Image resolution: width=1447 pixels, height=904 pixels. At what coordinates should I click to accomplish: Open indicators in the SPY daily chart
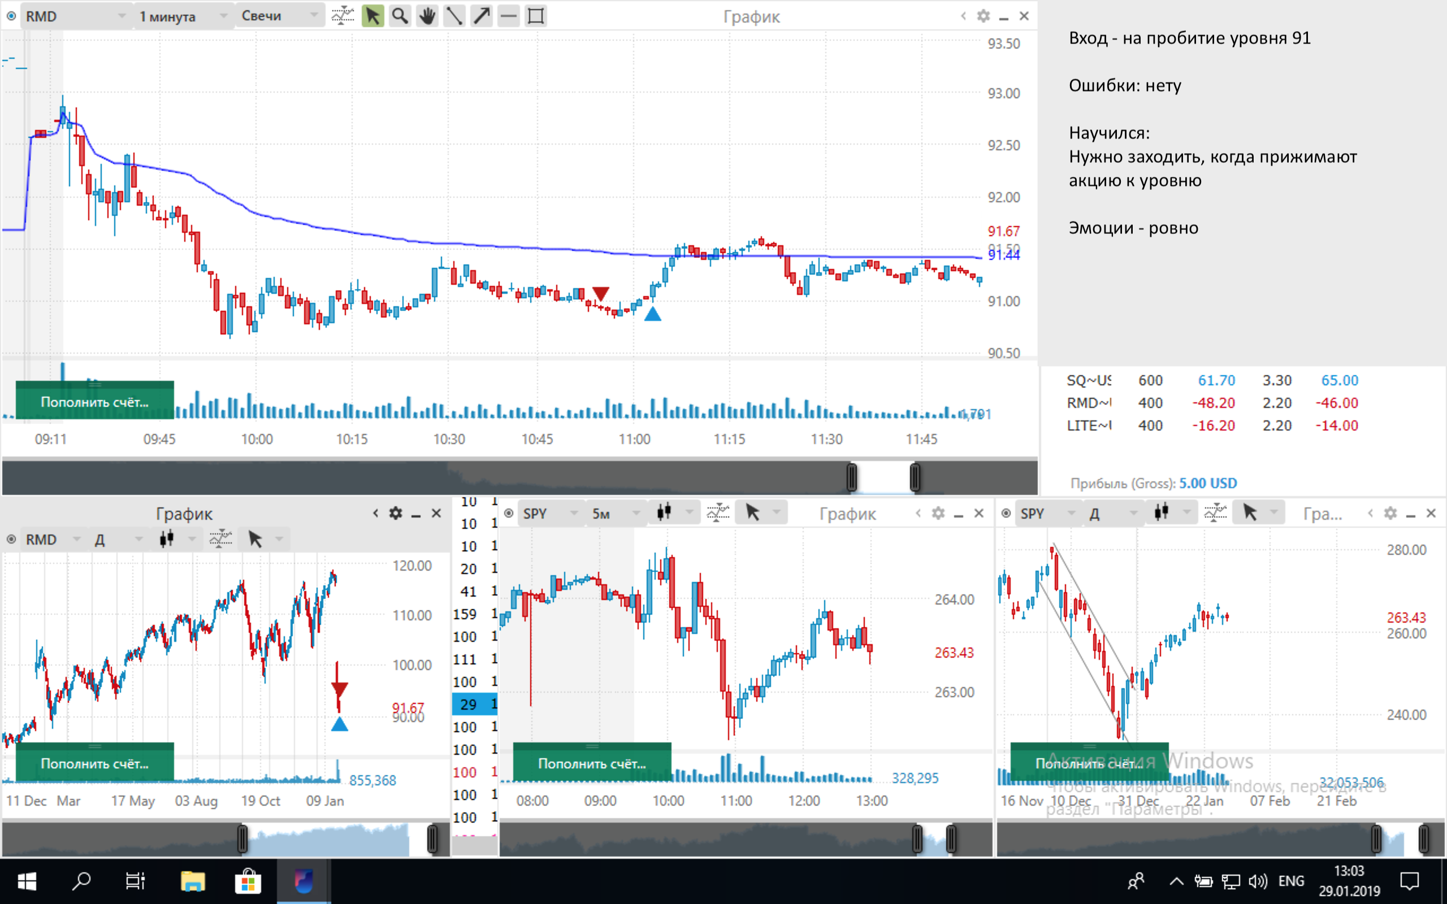click(1216, 512)
